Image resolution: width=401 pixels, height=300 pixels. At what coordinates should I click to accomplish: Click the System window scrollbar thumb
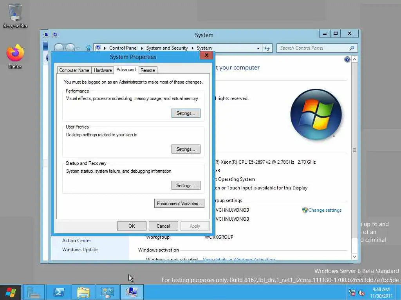(x=354, y=150)
